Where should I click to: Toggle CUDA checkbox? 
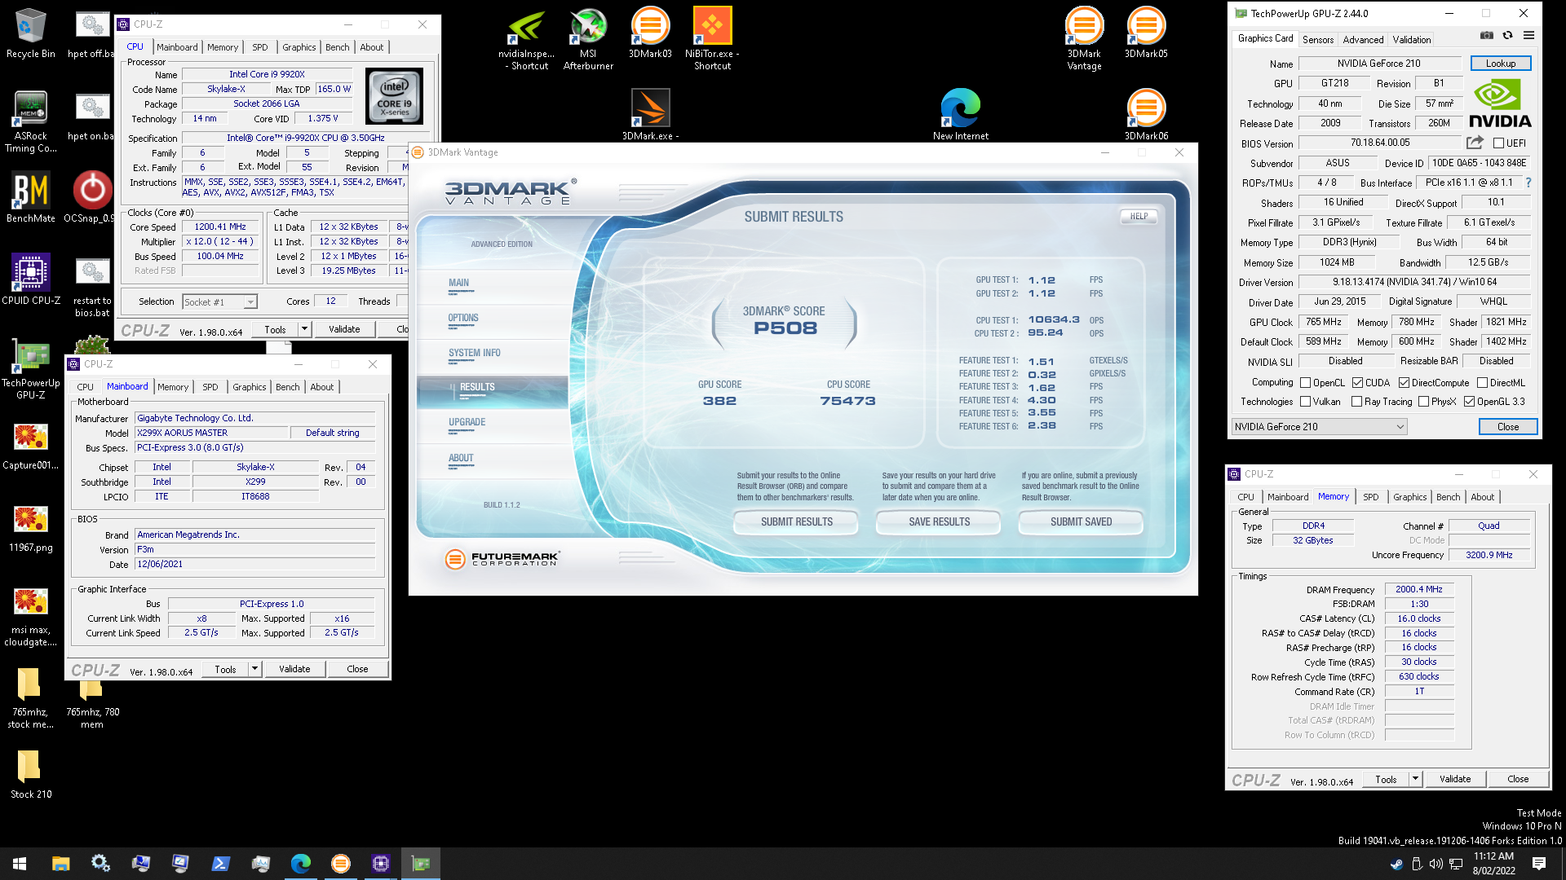[1357, 383]
